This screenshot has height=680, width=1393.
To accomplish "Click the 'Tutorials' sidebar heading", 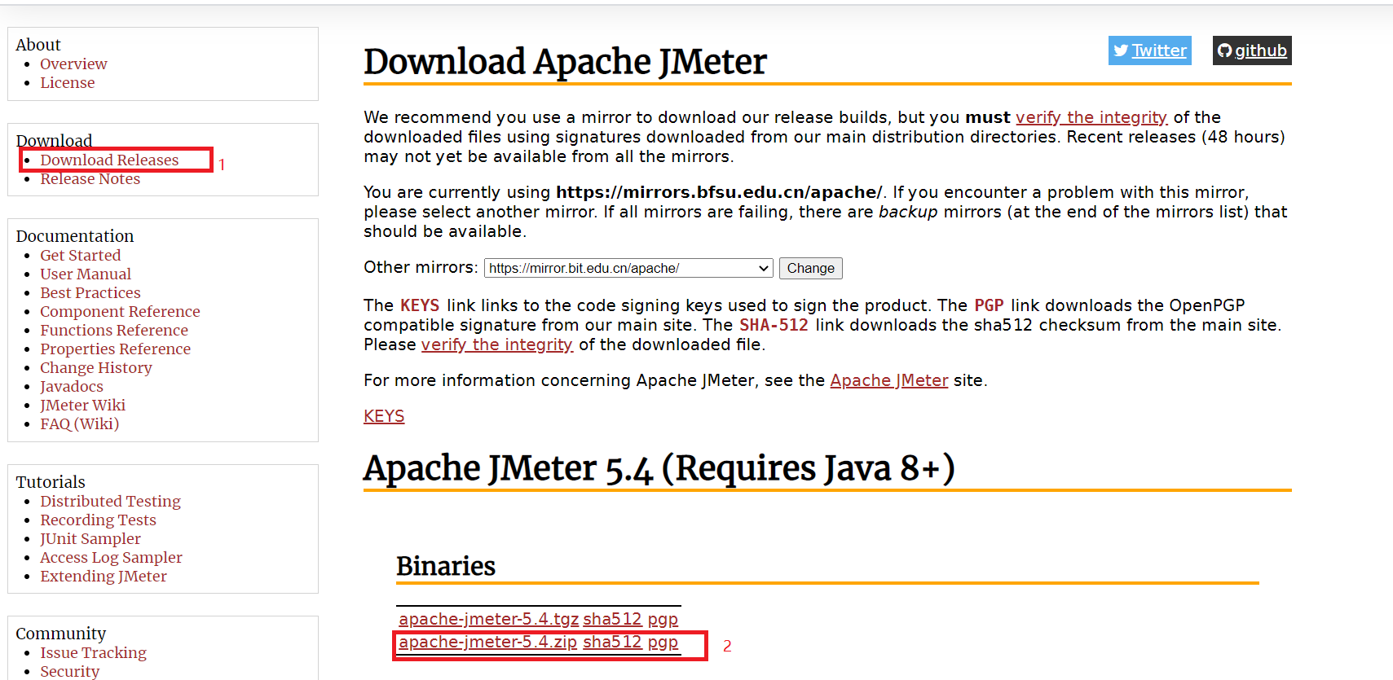I will click(x=51, y=482).
